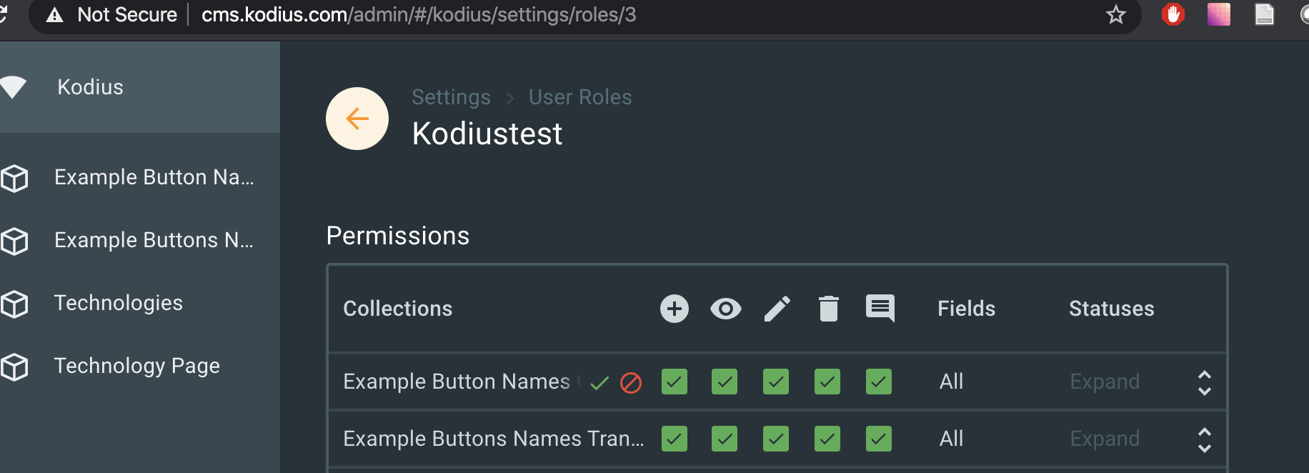Toggle comment checkbox for Example Button Names

(879, 382)
